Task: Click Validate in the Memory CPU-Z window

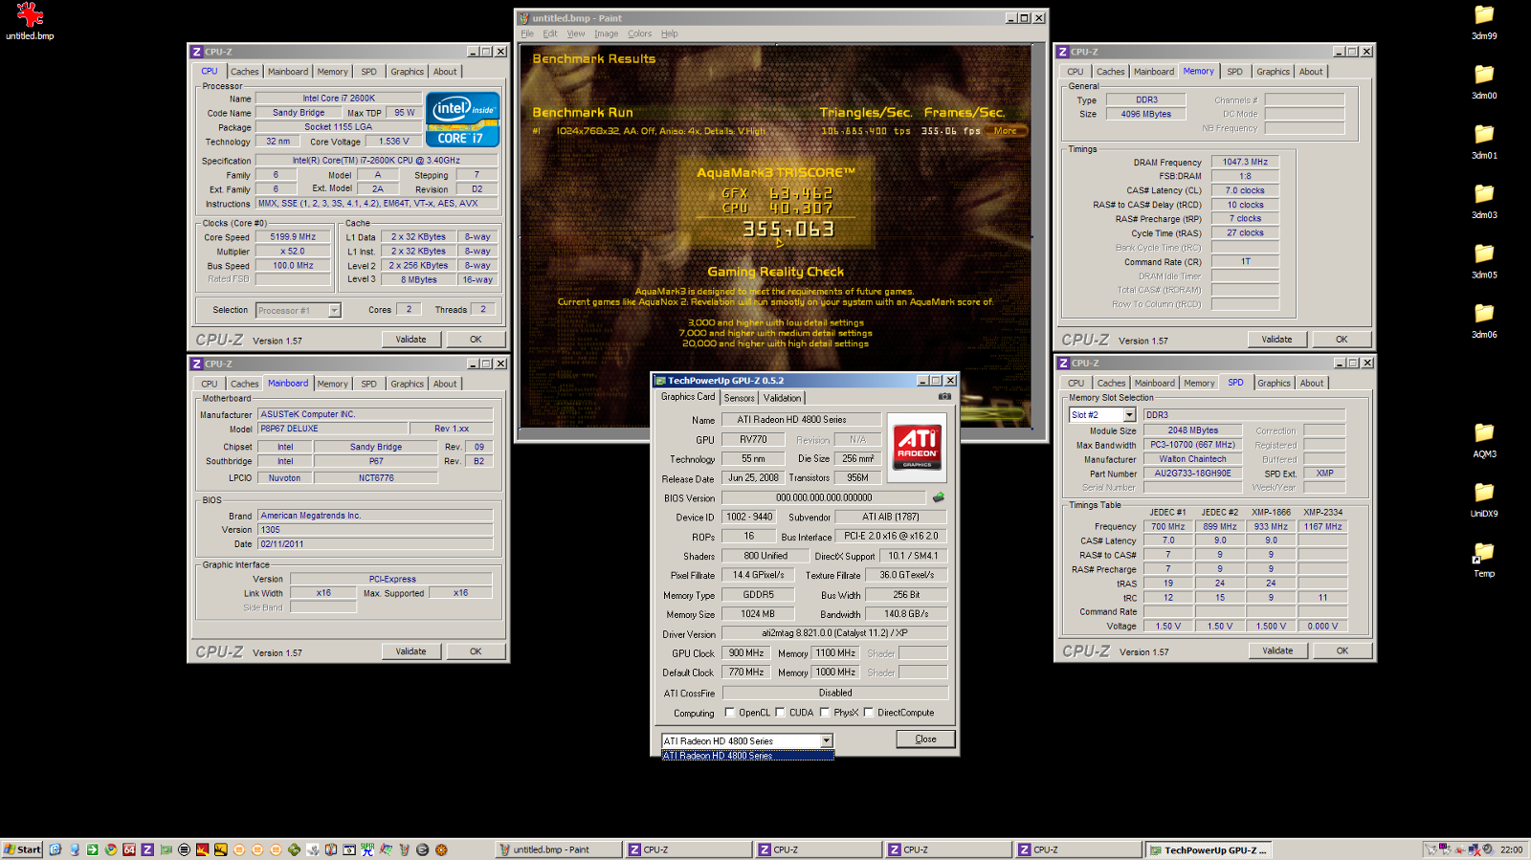Action: pos(1276,340)
